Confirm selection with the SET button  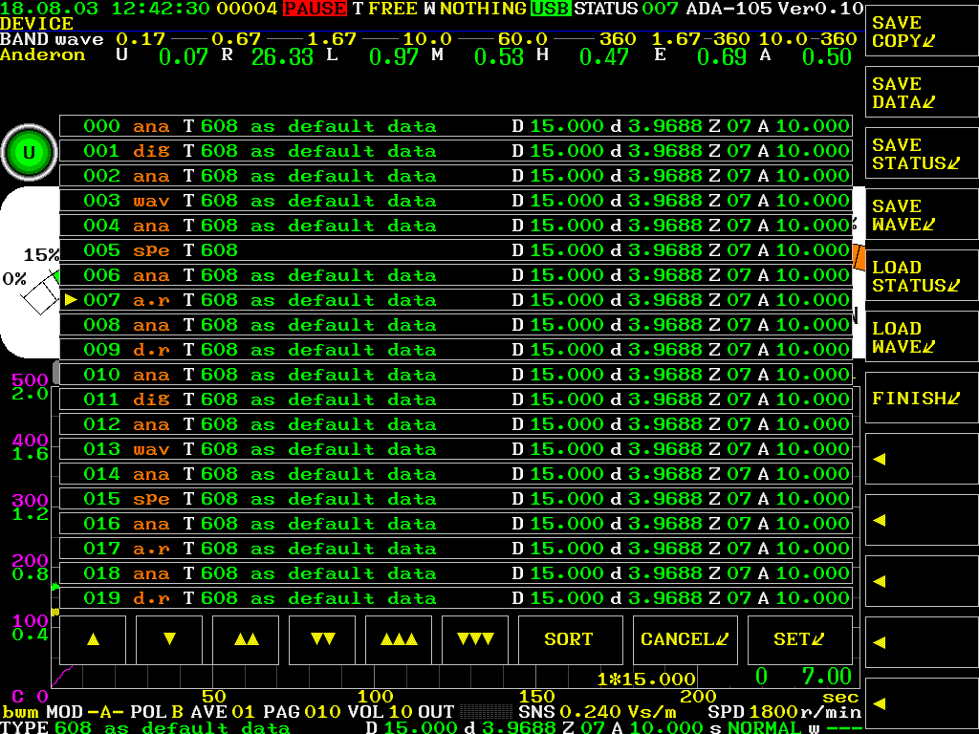[800, 639]
